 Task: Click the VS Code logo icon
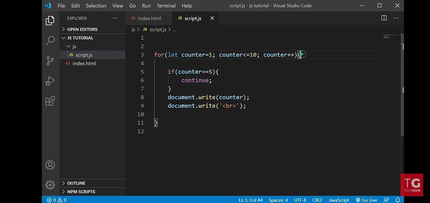pos(48,6)
